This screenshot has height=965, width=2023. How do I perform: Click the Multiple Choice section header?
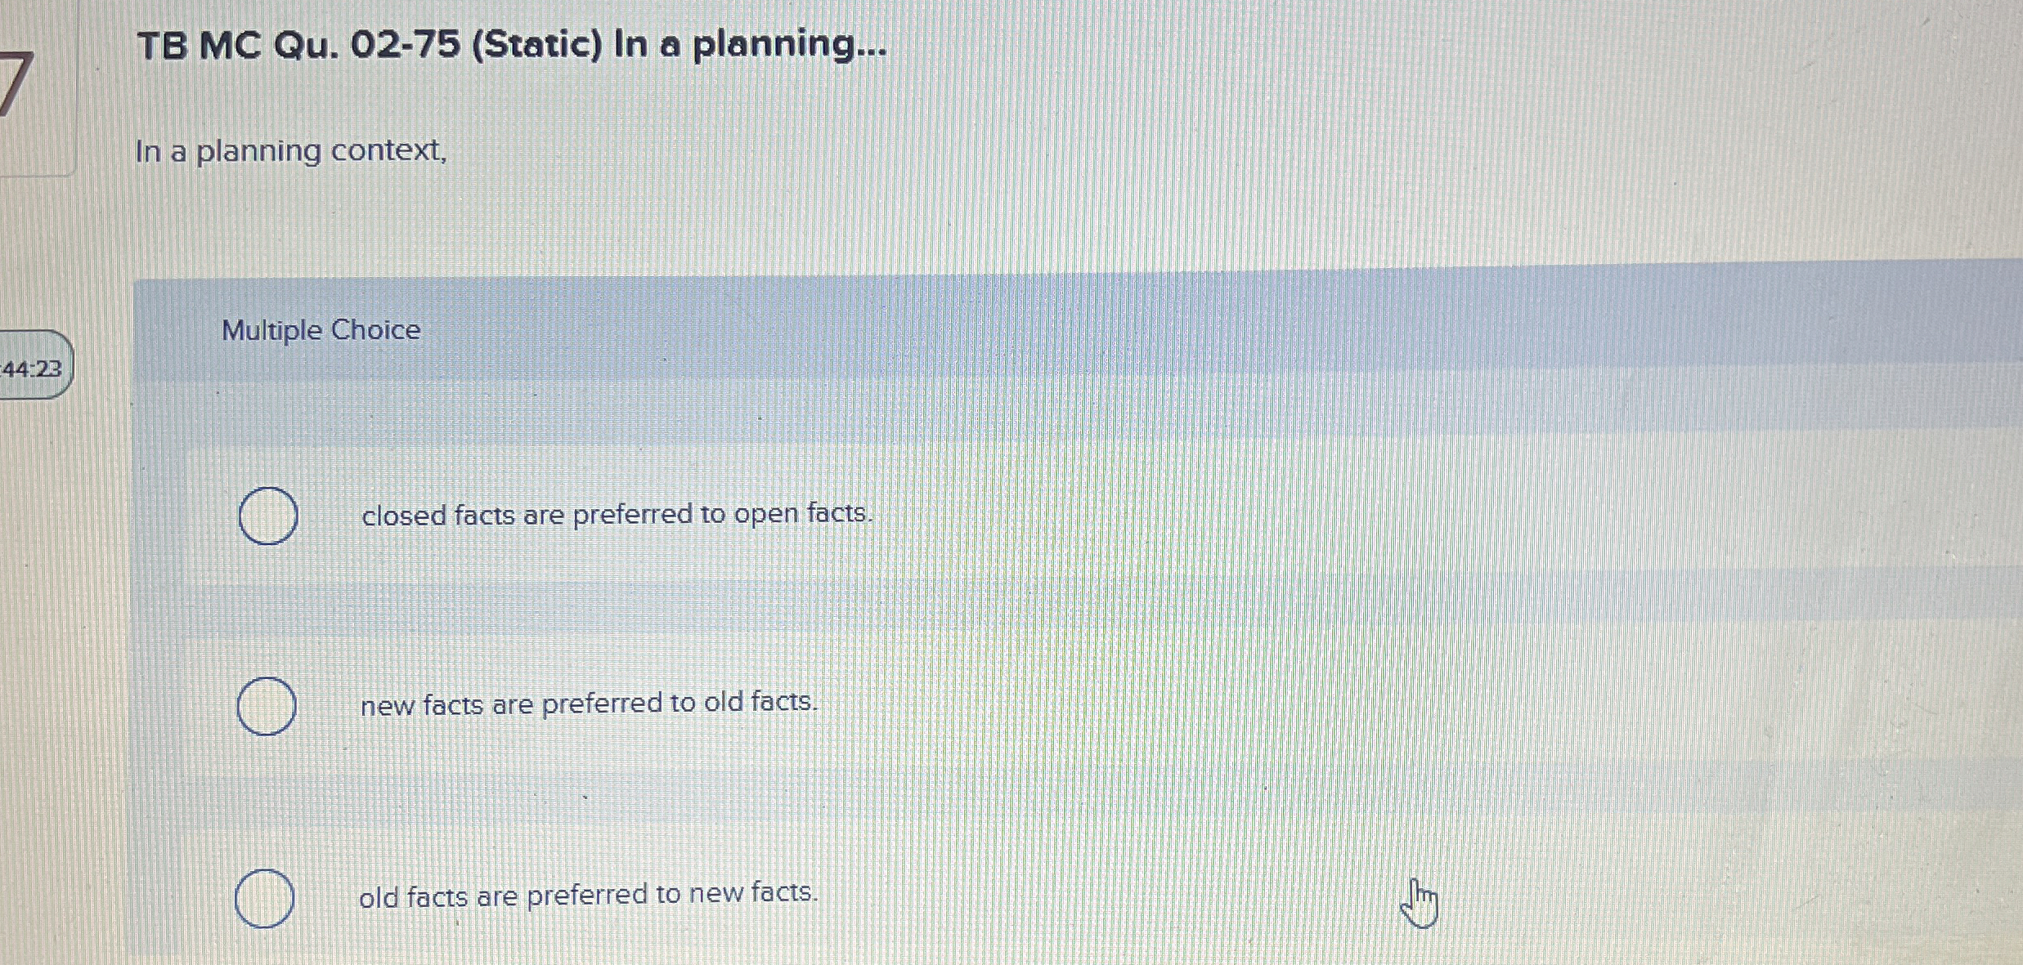[x=320, y=329]
